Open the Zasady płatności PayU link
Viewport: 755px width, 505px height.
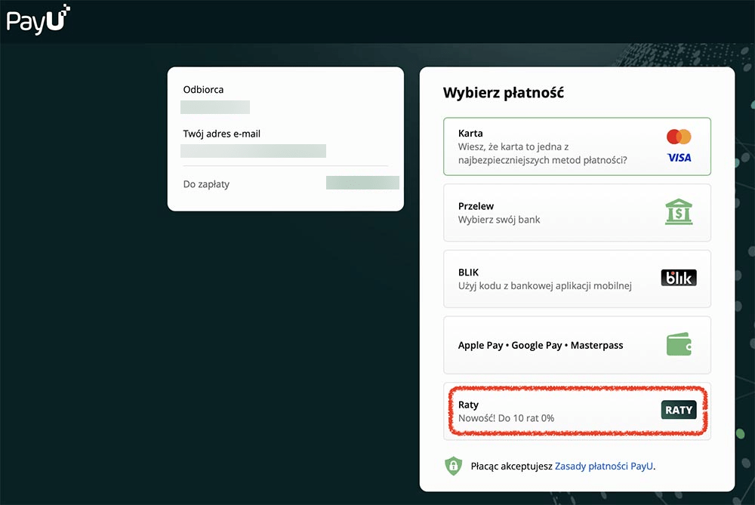tap(604, 467)
